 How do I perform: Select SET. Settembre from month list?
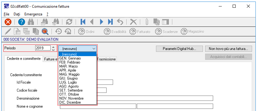pyautogui.click(x=77, y=90)
